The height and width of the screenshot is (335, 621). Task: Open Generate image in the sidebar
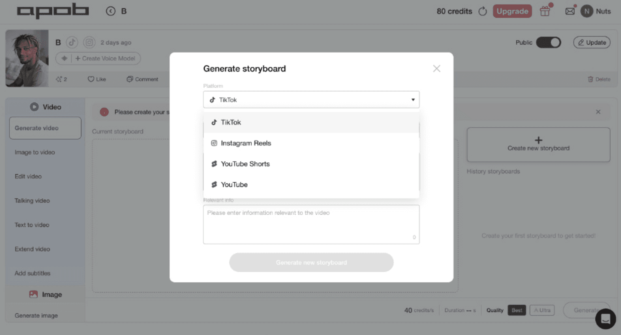click(x=36, y=315)
